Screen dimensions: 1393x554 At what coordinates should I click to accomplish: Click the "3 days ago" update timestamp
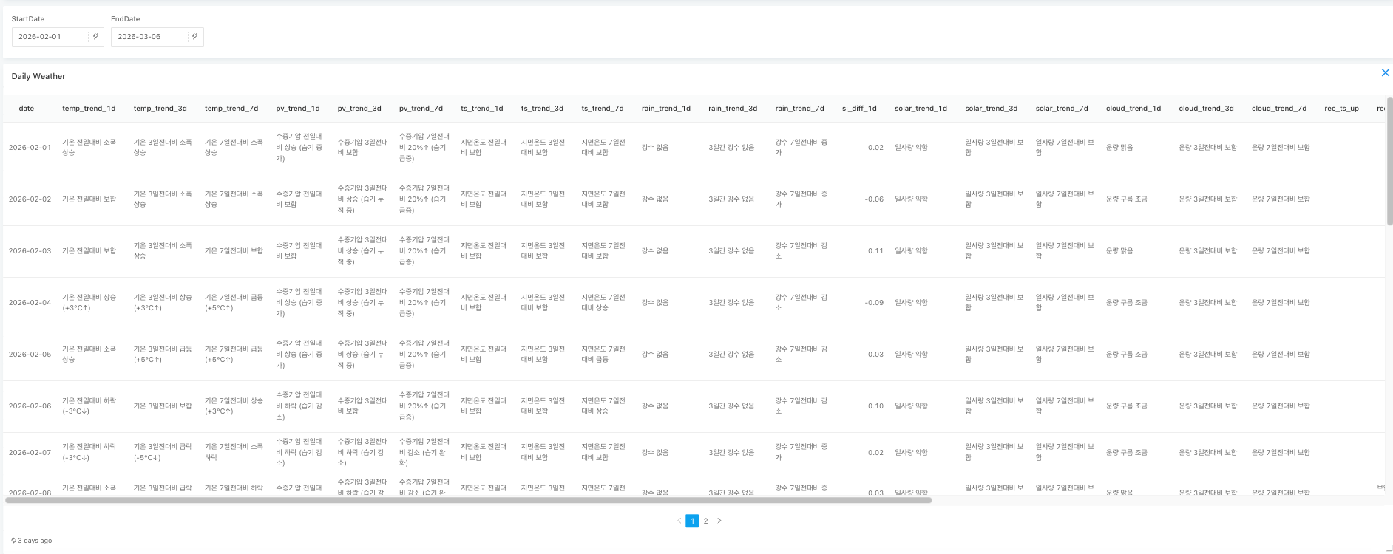(35, 541)
